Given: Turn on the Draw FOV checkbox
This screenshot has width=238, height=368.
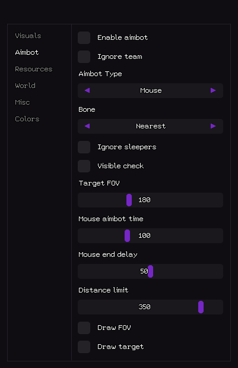Looking at the screenshot, I should click(84, 328).
